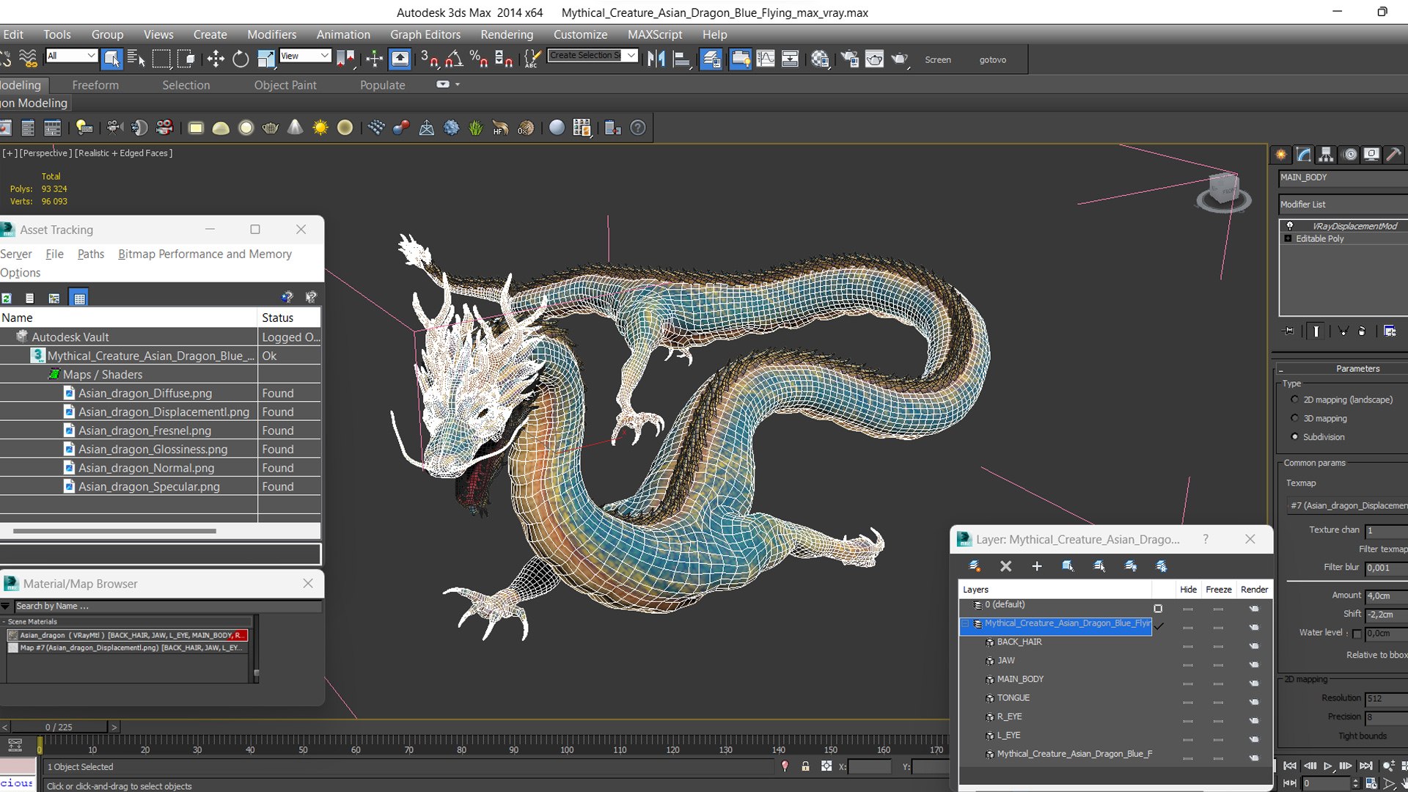
Task: Select 3D mapping radio button
Action: [1294, 418]
